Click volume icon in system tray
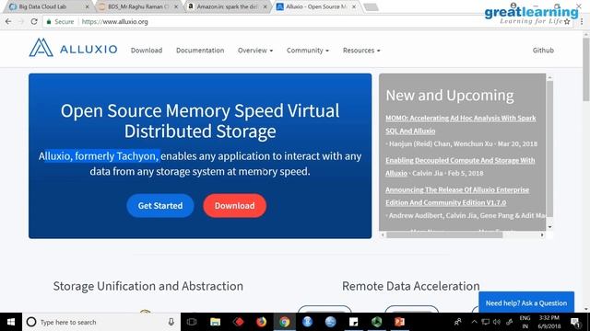Viewport: 590px width, 331px height. point(497,322)
